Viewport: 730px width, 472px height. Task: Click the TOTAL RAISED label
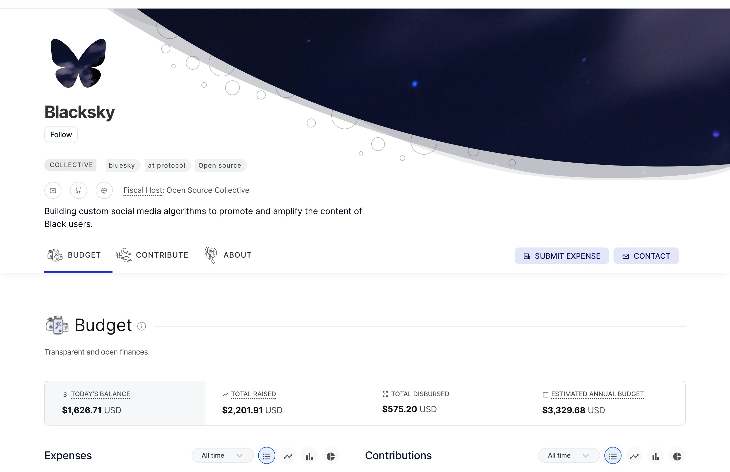tap(254, 394)
